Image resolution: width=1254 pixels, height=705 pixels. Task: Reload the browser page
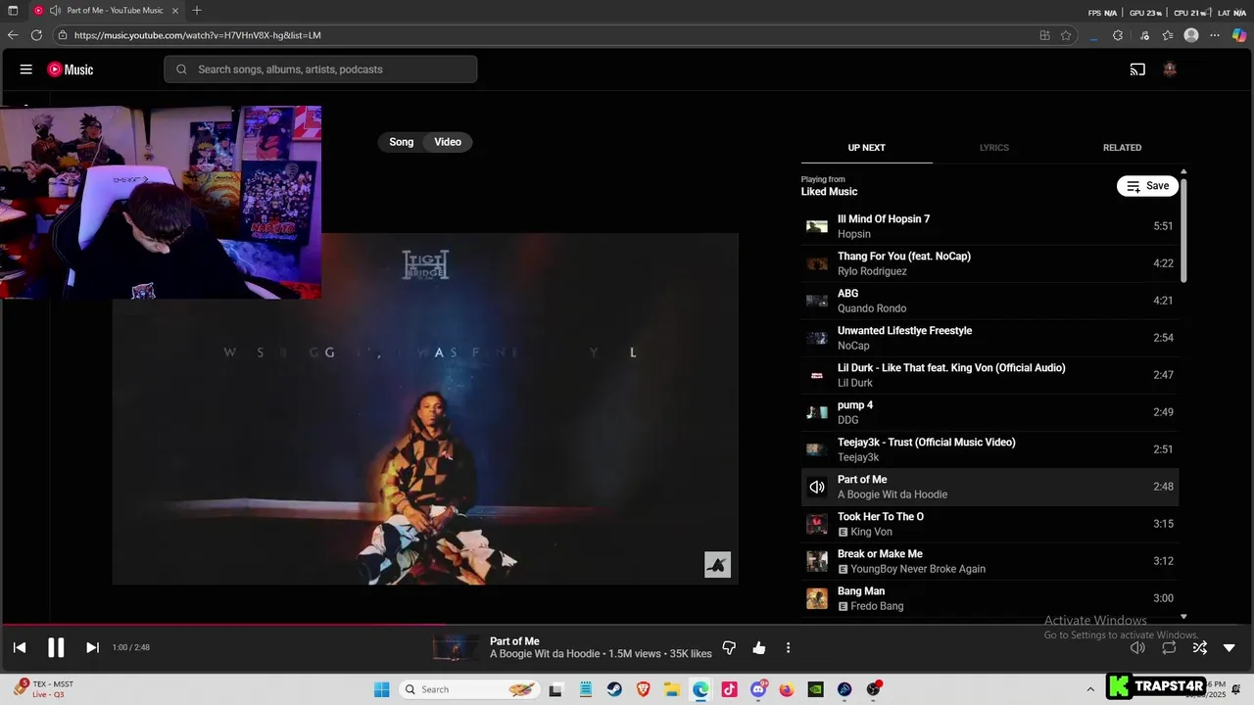(36, 35)
